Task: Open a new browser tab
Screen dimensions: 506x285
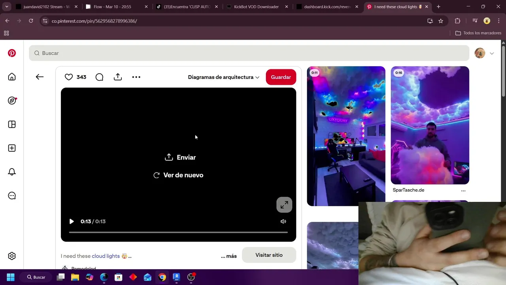Action: coord(438,7)
